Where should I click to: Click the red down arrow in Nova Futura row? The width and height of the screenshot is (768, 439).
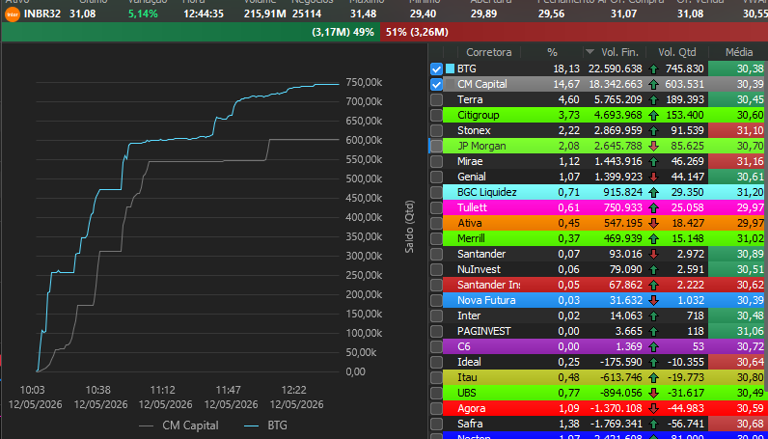point(653,300)
